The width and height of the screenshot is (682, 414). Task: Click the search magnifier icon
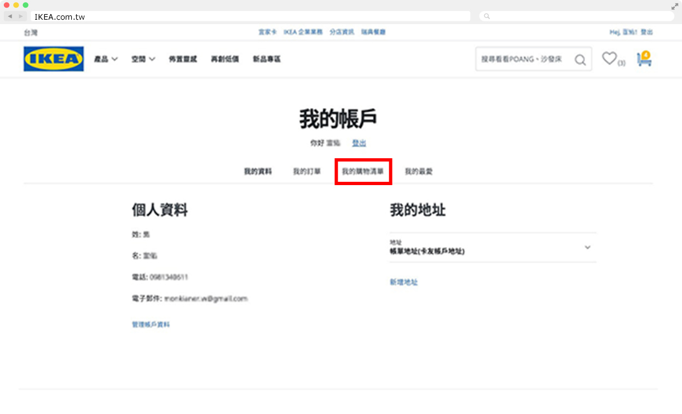click(580, 60)
